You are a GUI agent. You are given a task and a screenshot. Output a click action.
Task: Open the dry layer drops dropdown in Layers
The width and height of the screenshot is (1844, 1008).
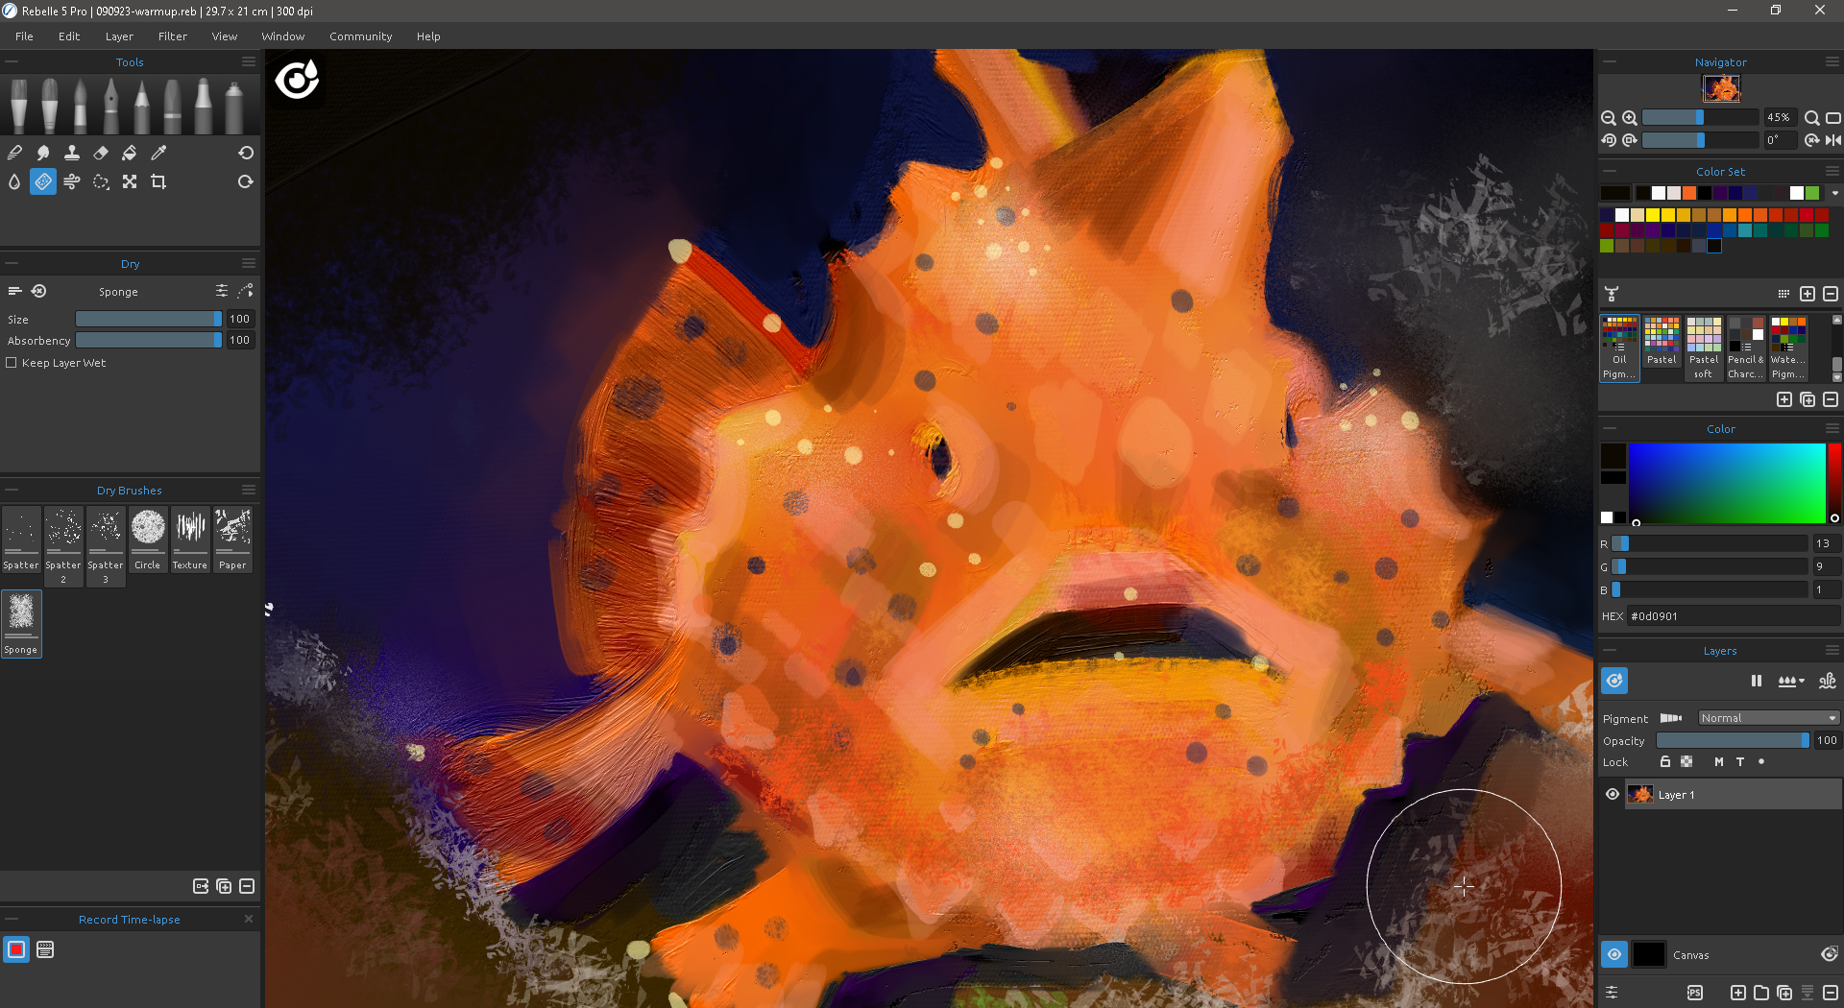point(1791,681)
